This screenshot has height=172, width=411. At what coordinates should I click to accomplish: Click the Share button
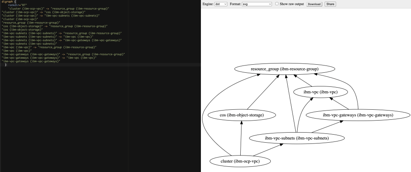pyautogui.click(x=330, y=4)
